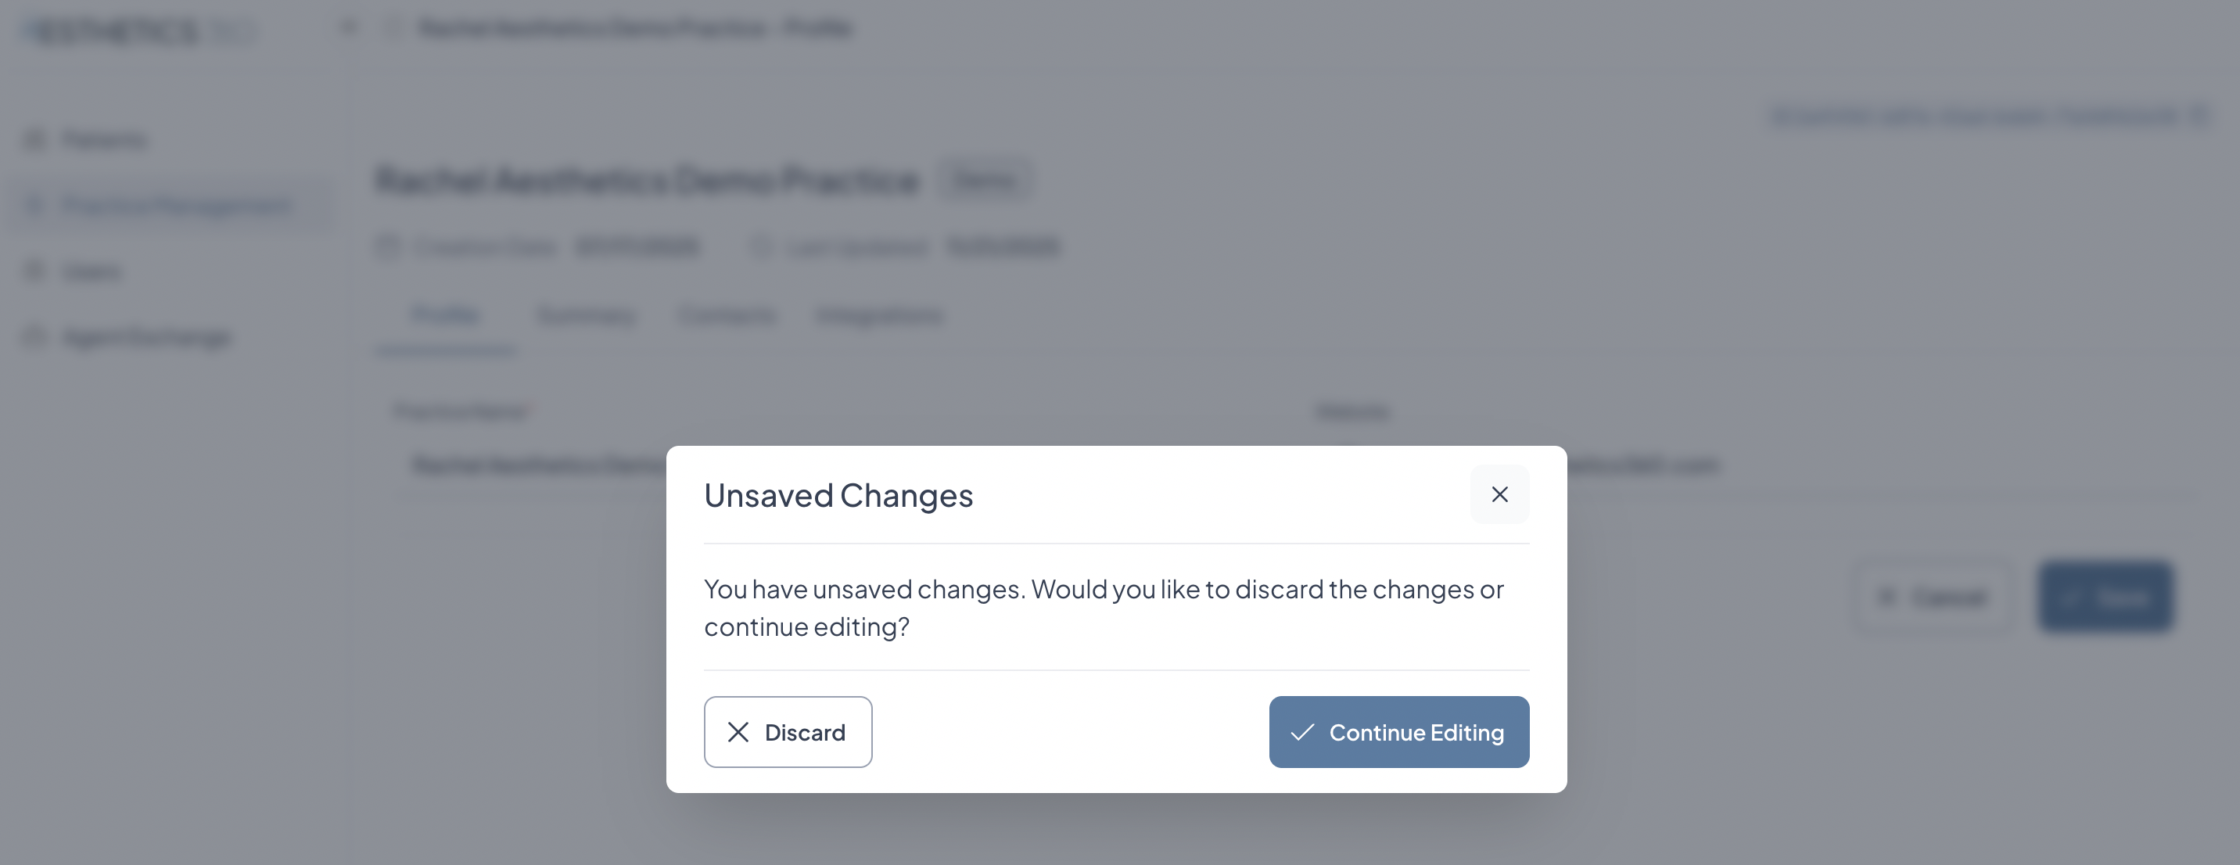Collapse the sidebar using top chevron

coord(349,28)
